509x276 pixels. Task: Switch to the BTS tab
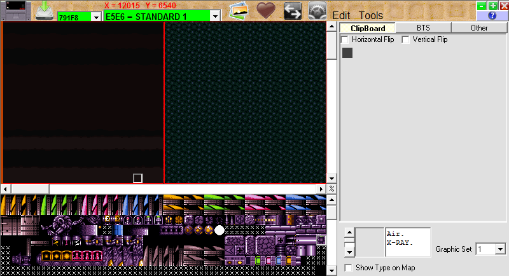coord(423,28)
